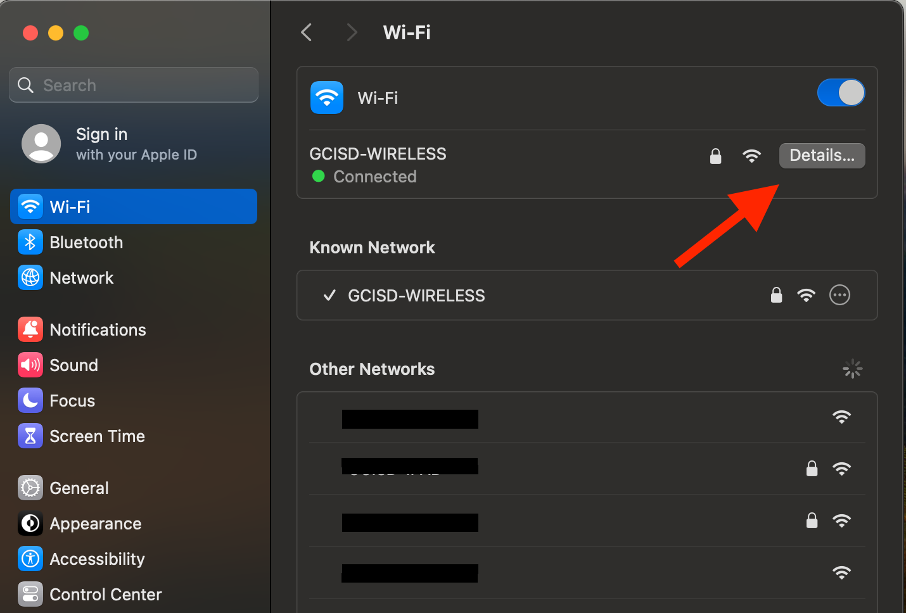Zoom the window with green button
This screenshot has height=613, width=906.
[x=81, y=33]
